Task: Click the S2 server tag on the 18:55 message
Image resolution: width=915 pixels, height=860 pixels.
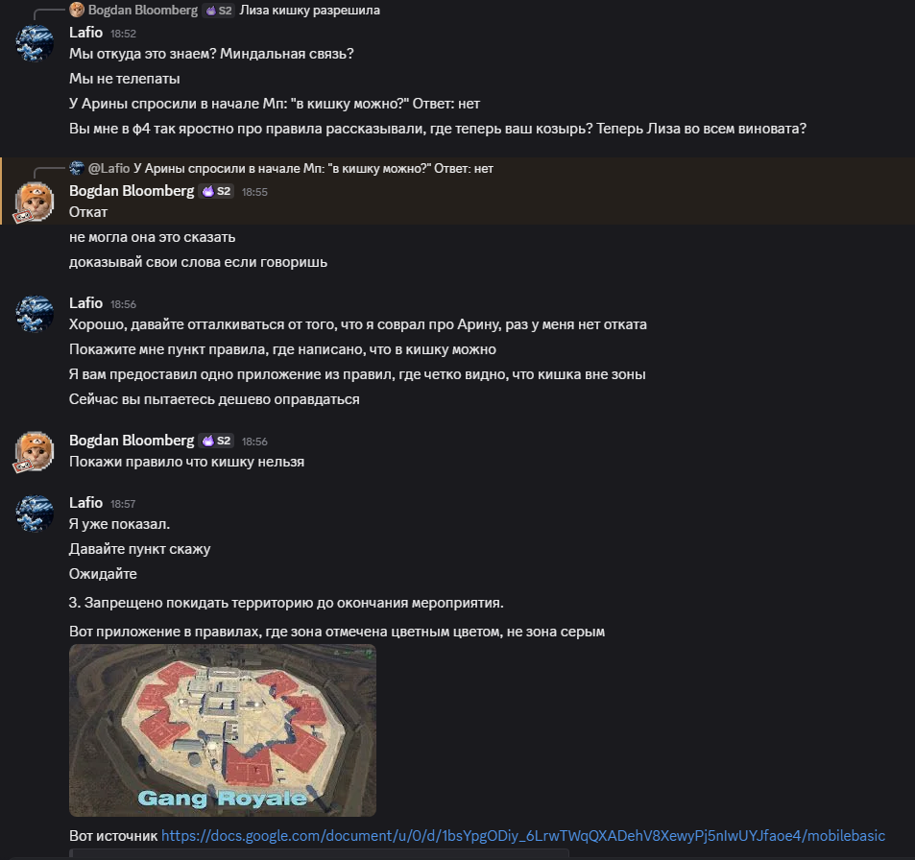Action: coord(216,191)
